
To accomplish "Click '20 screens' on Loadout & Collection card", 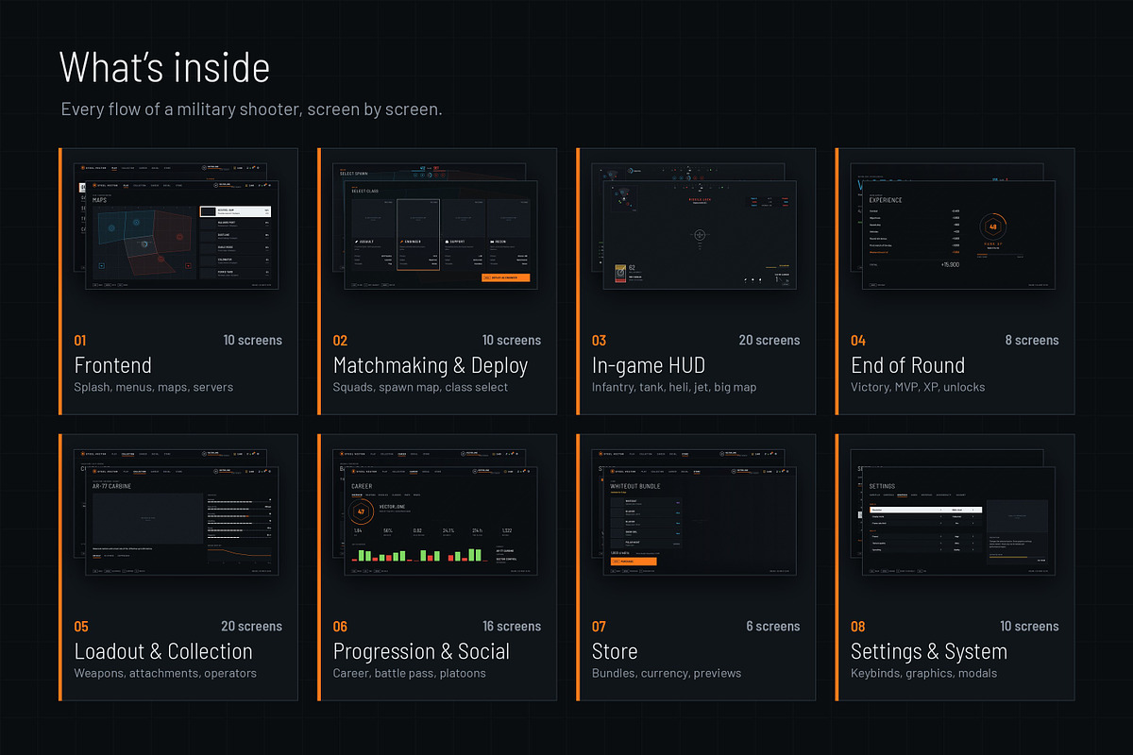I will 251,626.
